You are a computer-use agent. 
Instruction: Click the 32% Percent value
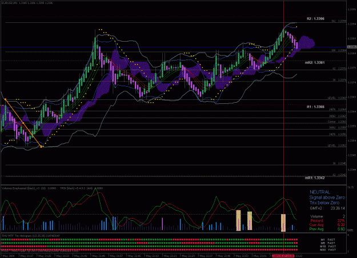tap(341, 221)
